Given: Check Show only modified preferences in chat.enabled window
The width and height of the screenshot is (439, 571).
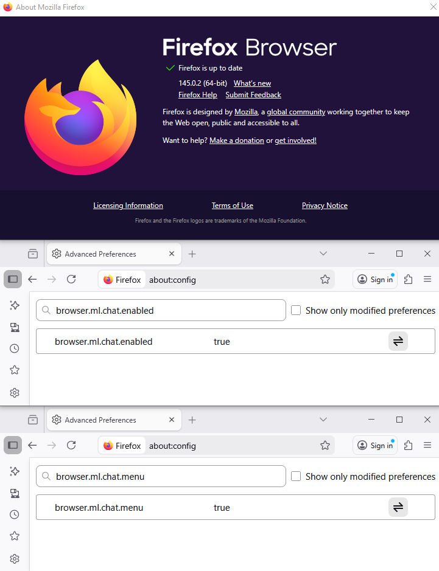Looking at the screenshot, I should pos(296,310).
